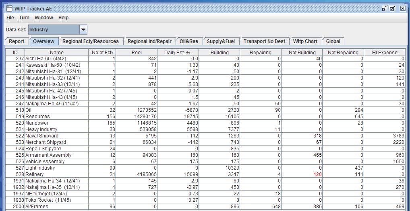Open the Help menu
This screenshot has width=410, height=211.
coord(63,17)
